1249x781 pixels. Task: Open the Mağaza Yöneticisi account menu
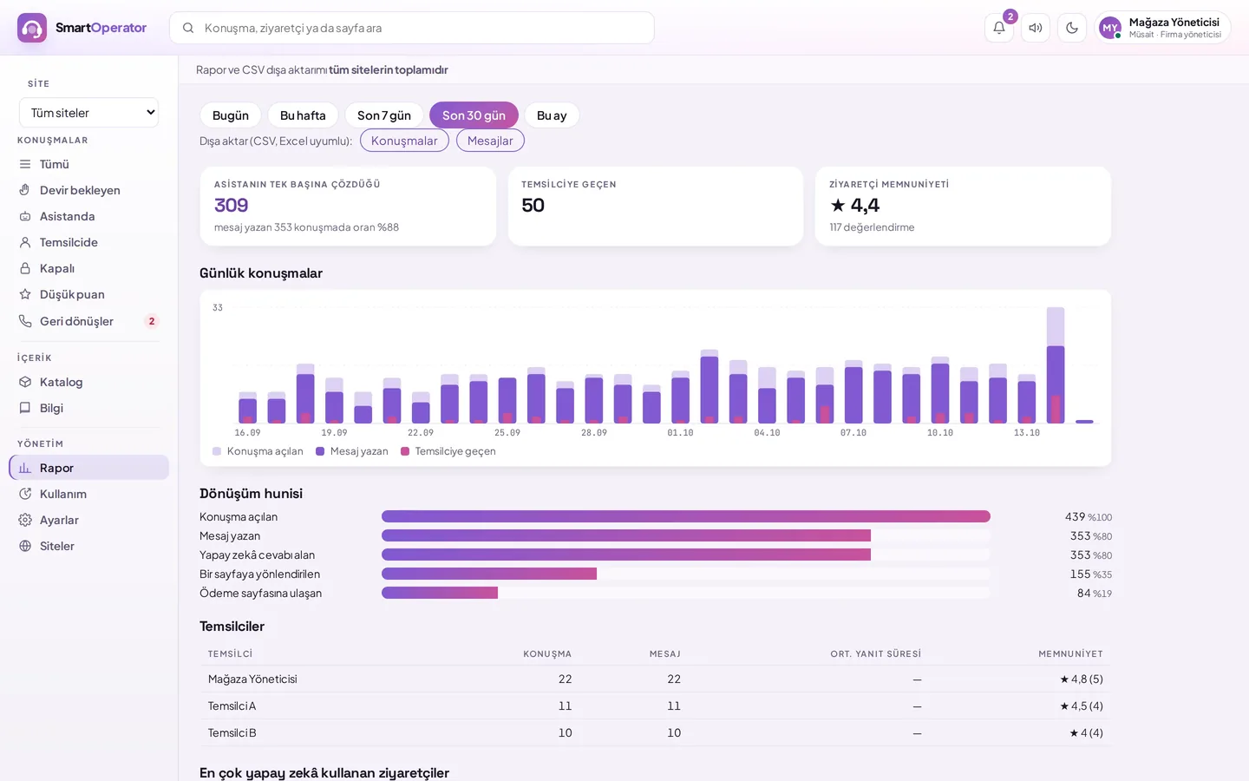1162,28
